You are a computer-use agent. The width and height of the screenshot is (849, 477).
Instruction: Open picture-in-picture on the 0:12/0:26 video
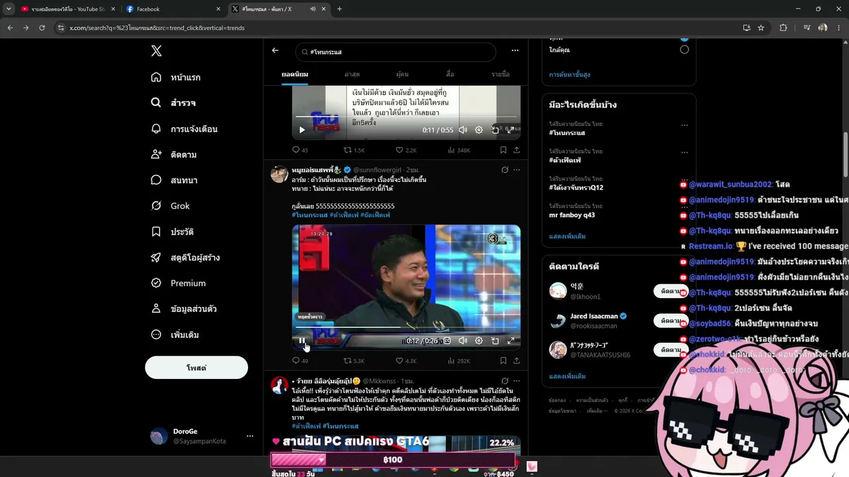[495, 341]
